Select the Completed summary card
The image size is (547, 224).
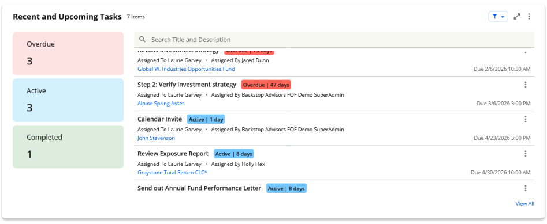coord(68,146)
